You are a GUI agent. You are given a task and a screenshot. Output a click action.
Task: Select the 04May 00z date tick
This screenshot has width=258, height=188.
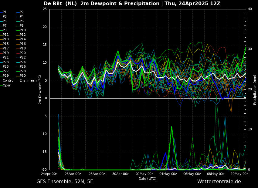click(168, 174)
